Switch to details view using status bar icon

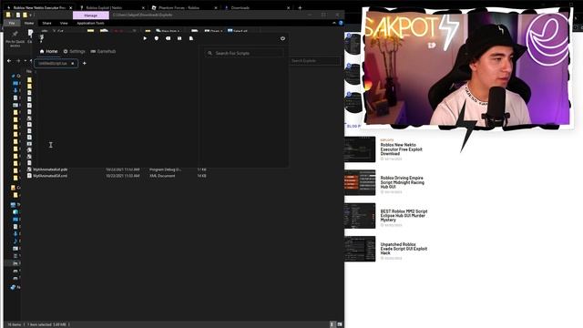(x=332, y=324)
